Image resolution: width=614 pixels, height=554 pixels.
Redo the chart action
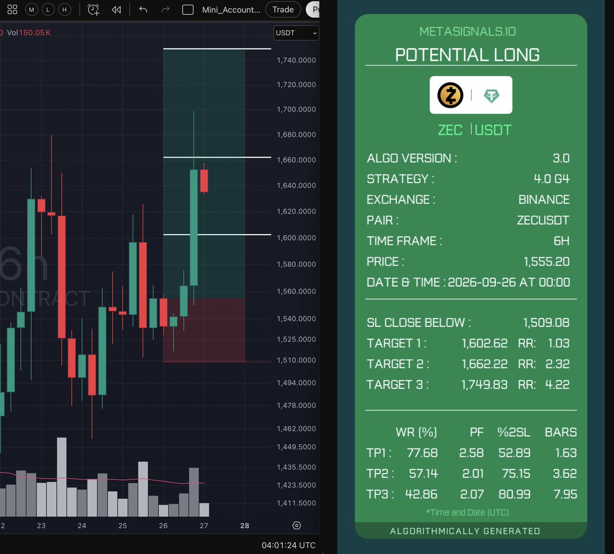pos(165,9)
